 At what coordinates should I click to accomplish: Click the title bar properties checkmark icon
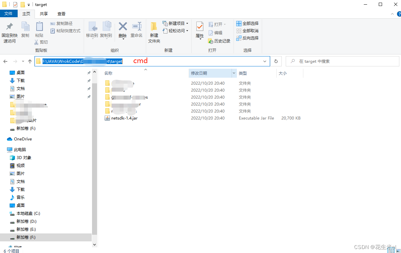[x=15, y=5]
